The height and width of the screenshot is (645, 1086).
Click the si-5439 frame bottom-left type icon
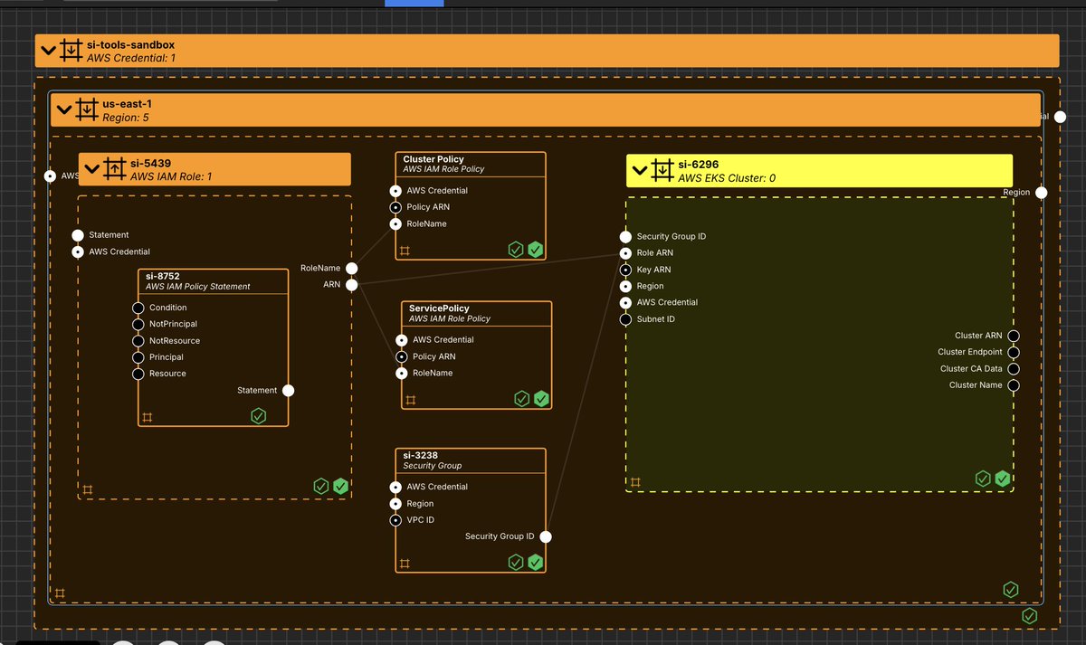pos(88,489)
